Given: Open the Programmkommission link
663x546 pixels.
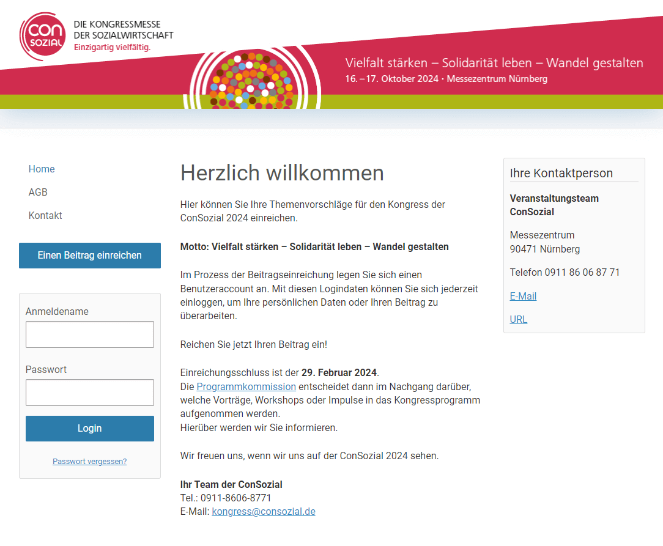Looking at the screenshot, I should pos(246,386).
